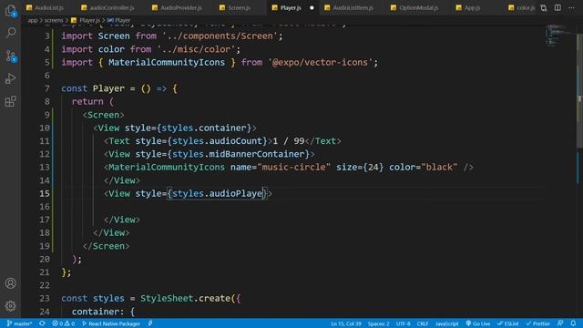This screenshot has height=328, width=583.
Task: Click Open Changes icon in editor toolbar
Action: pyautogui.click(x=544, y=8)
